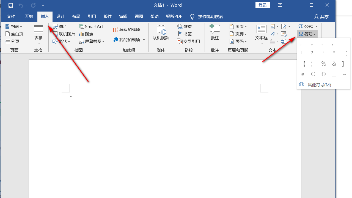Collapse the symbol (符号) dropdown
Image resolution: width=352 pixels, height=198 pixels.
pyautogui.click(x=307, y=34)
